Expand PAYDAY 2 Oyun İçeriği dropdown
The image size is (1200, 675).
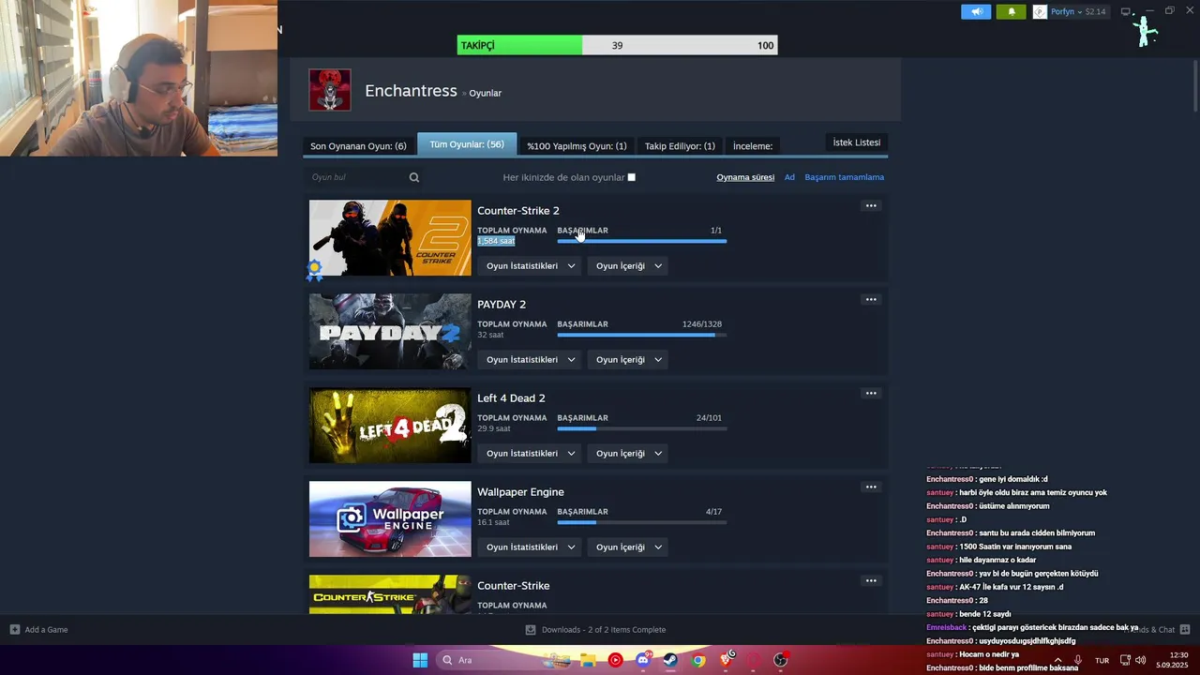click(x=629, y=360)
